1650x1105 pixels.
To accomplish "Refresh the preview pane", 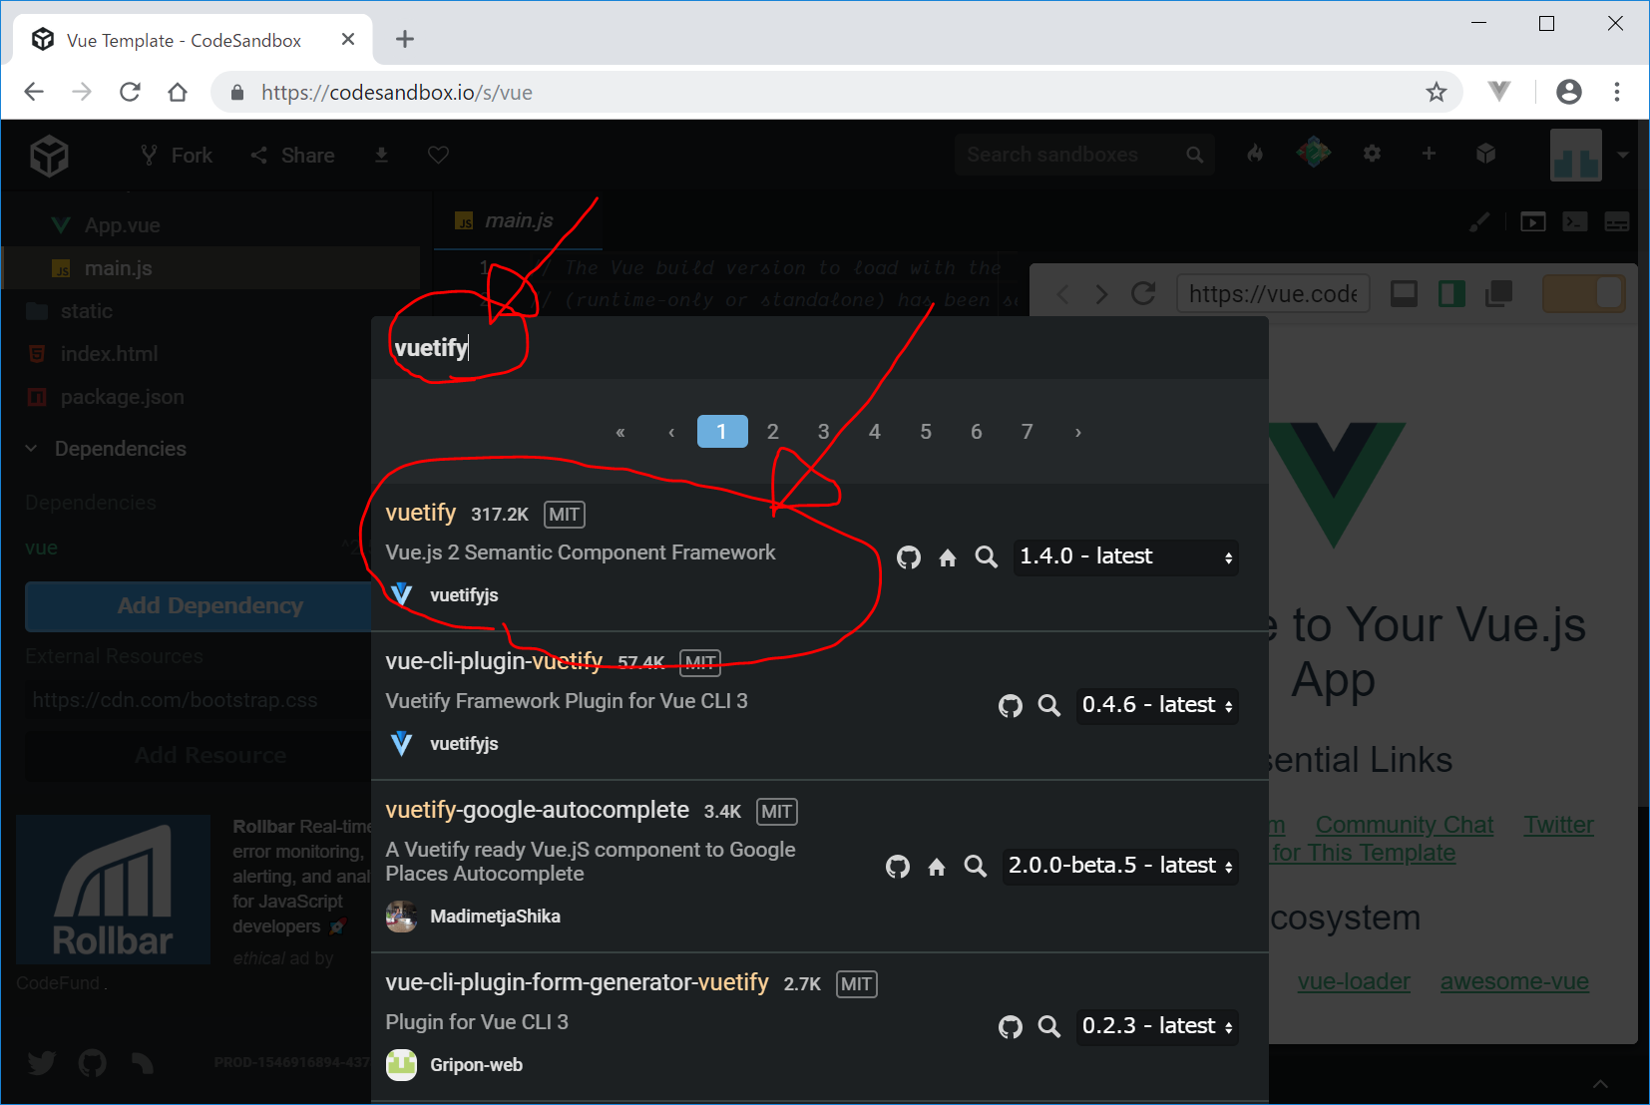I will tap(1143, 294).
